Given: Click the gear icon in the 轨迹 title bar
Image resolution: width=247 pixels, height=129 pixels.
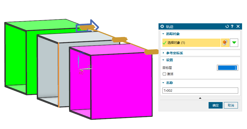Looking at the screenshot, I should pos(162,26).
